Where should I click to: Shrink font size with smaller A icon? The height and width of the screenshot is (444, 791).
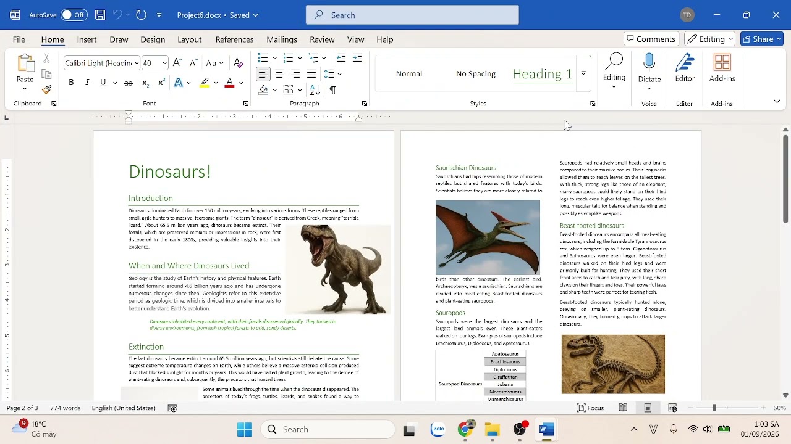pos(193,63)
